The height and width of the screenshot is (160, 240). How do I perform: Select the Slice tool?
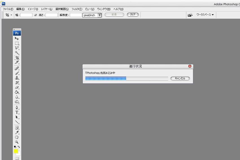coord(17,62)
